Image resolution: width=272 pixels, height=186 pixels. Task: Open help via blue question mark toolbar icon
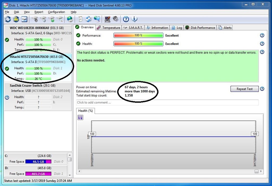tap(126, 19)
